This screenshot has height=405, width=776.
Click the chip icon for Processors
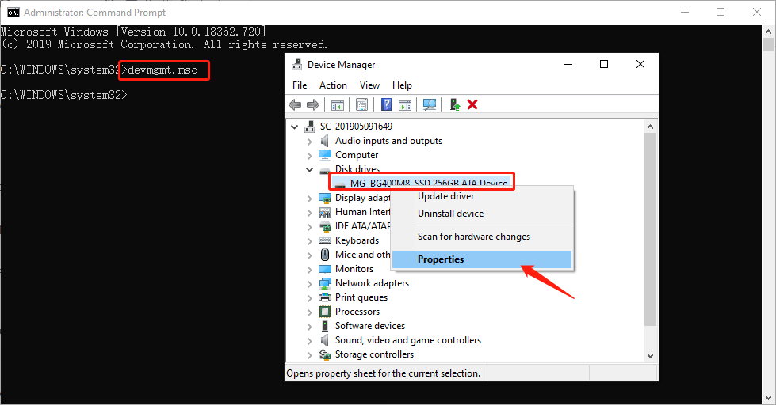(x=325, y=312)
